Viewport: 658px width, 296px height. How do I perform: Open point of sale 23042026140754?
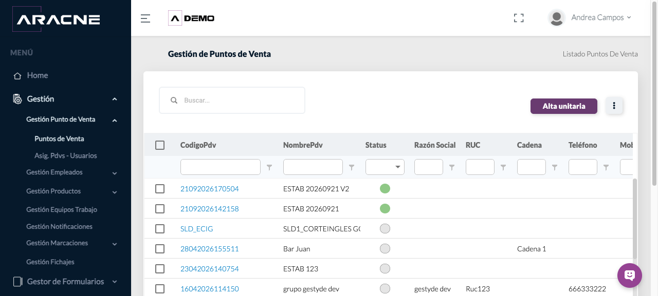tap(210, 269)
